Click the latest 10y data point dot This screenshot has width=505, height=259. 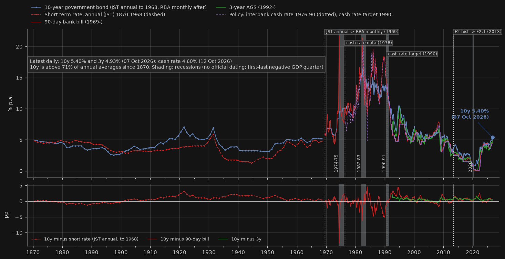[x=493, y=137]
